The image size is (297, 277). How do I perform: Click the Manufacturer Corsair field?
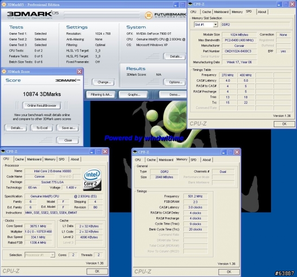pos(239,45)
